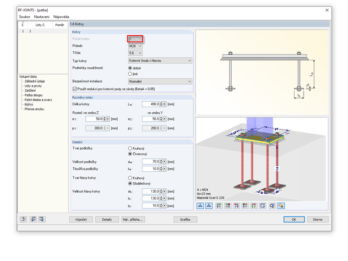The image size is (348, 261).
Task: Open the Nápověda menu
Action: coord(61,16)
